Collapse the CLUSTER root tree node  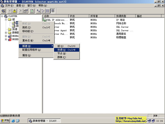[2, 16]
